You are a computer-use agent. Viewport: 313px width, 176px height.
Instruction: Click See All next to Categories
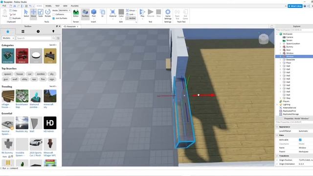click(53, 45)
